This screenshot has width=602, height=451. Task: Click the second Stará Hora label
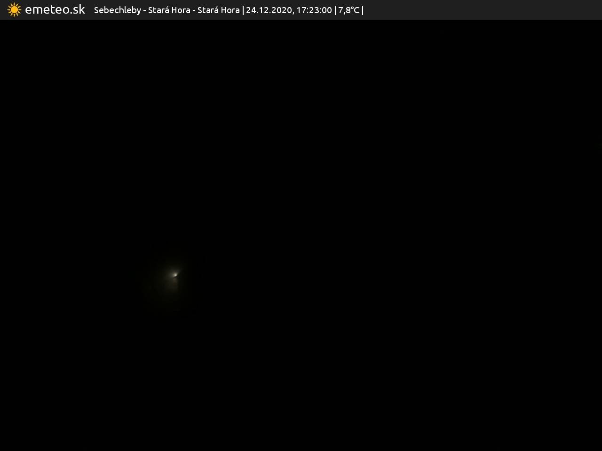(x=218, y=10)
